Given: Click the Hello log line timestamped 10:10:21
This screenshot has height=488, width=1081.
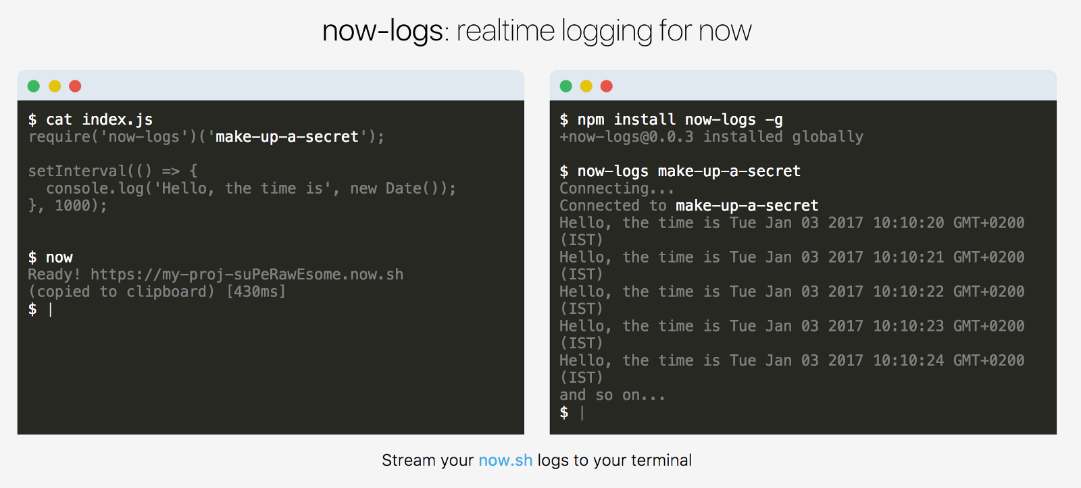Looking at the screenshot, I should coord(792,266).
